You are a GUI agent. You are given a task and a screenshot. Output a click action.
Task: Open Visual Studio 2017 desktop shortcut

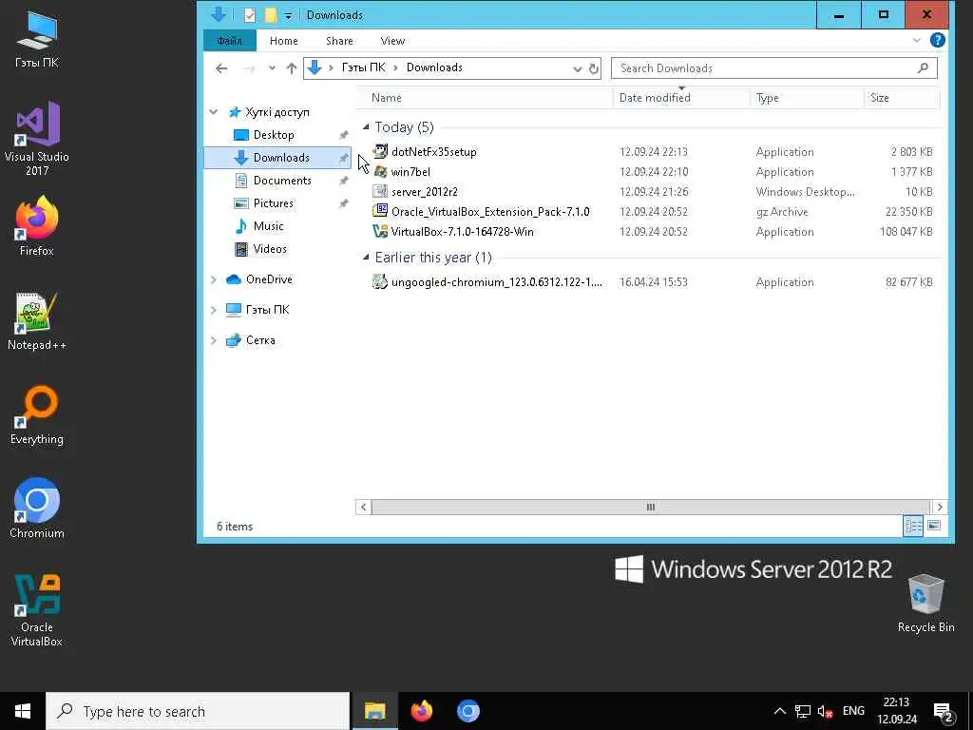[37, 138]
